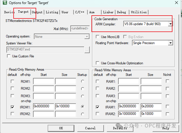Enable NoInit for RAM3
182x133 pixels.
coord(168,96)
